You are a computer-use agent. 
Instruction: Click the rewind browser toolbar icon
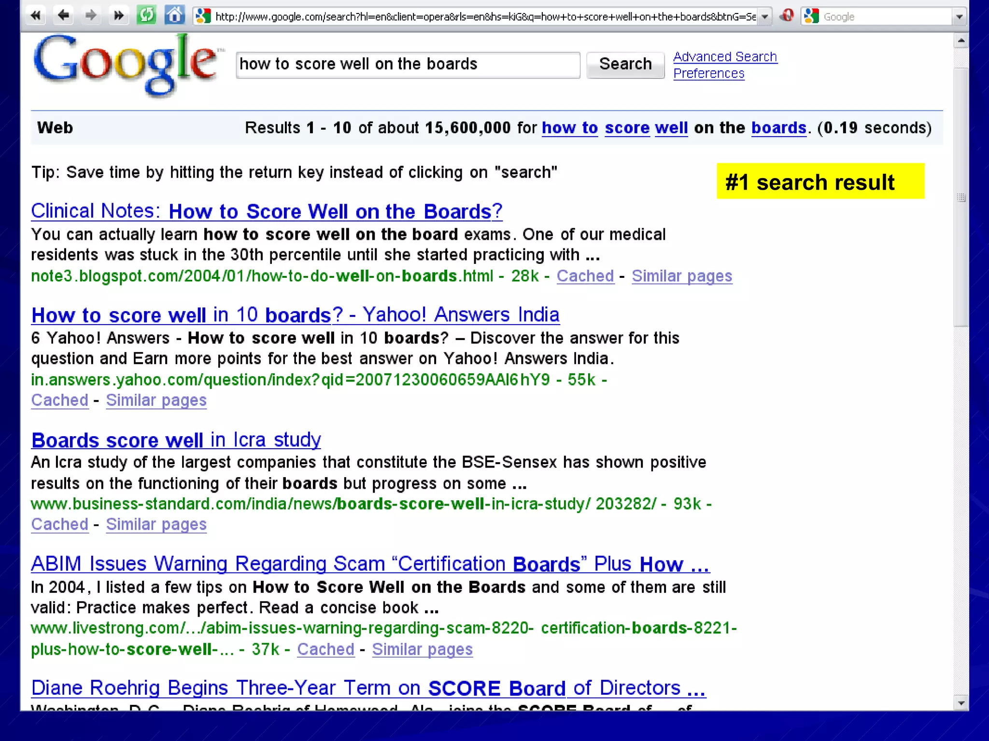coord(35,15)
